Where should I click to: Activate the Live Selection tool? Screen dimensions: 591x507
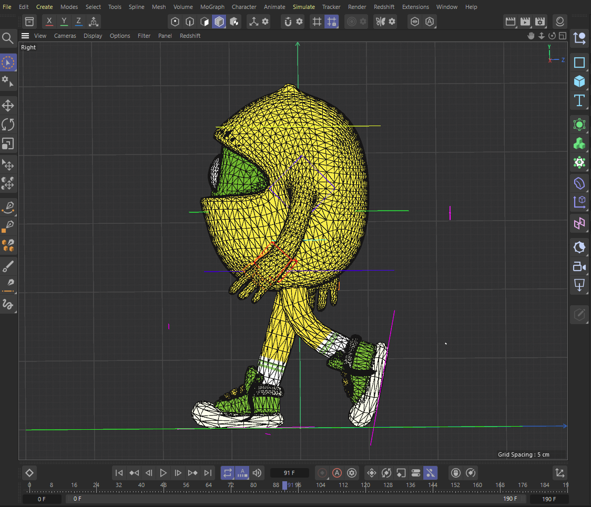tap(8, 63)
